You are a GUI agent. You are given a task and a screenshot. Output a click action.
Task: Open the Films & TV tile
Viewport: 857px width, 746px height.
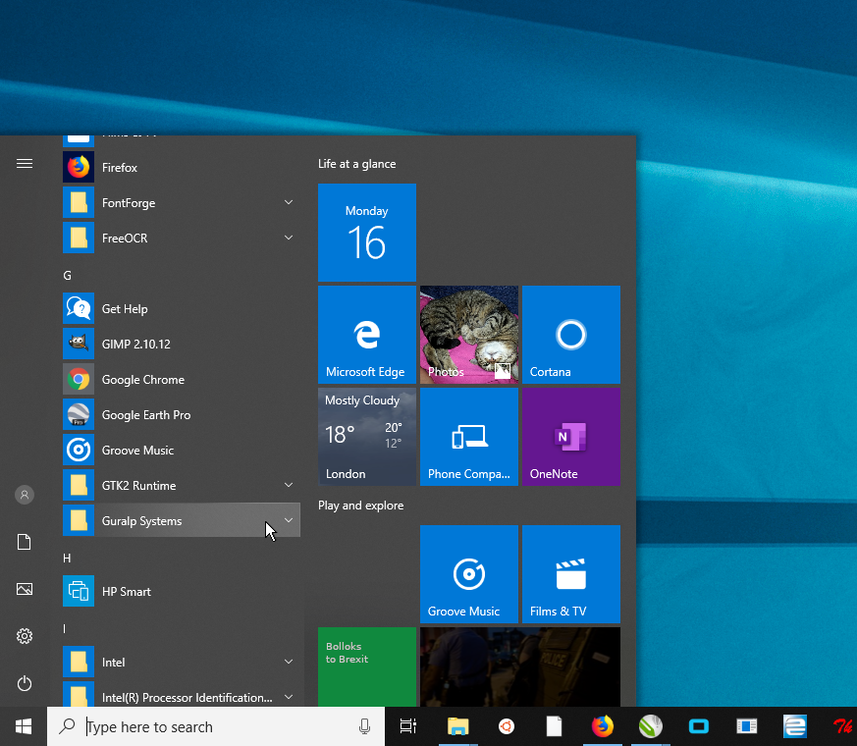[571, 574]
